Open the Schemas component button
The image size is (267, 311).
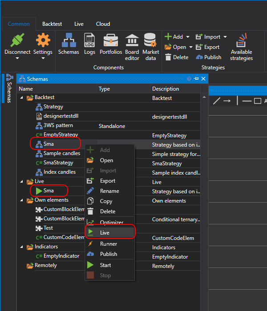tap(69, 44)
